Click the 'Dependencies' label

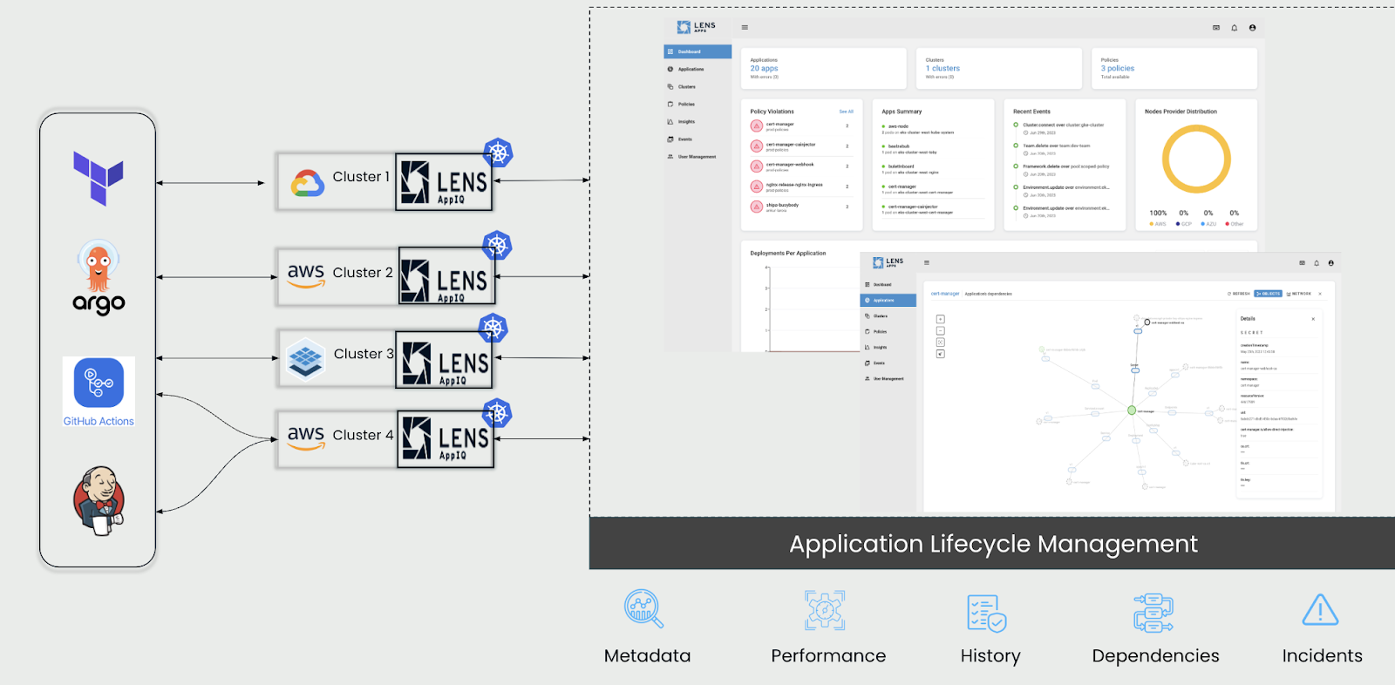1155,656
